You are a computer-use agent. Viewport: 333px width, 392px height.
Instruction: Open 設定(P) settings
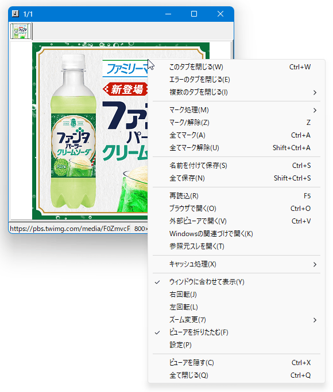point(237,345)
